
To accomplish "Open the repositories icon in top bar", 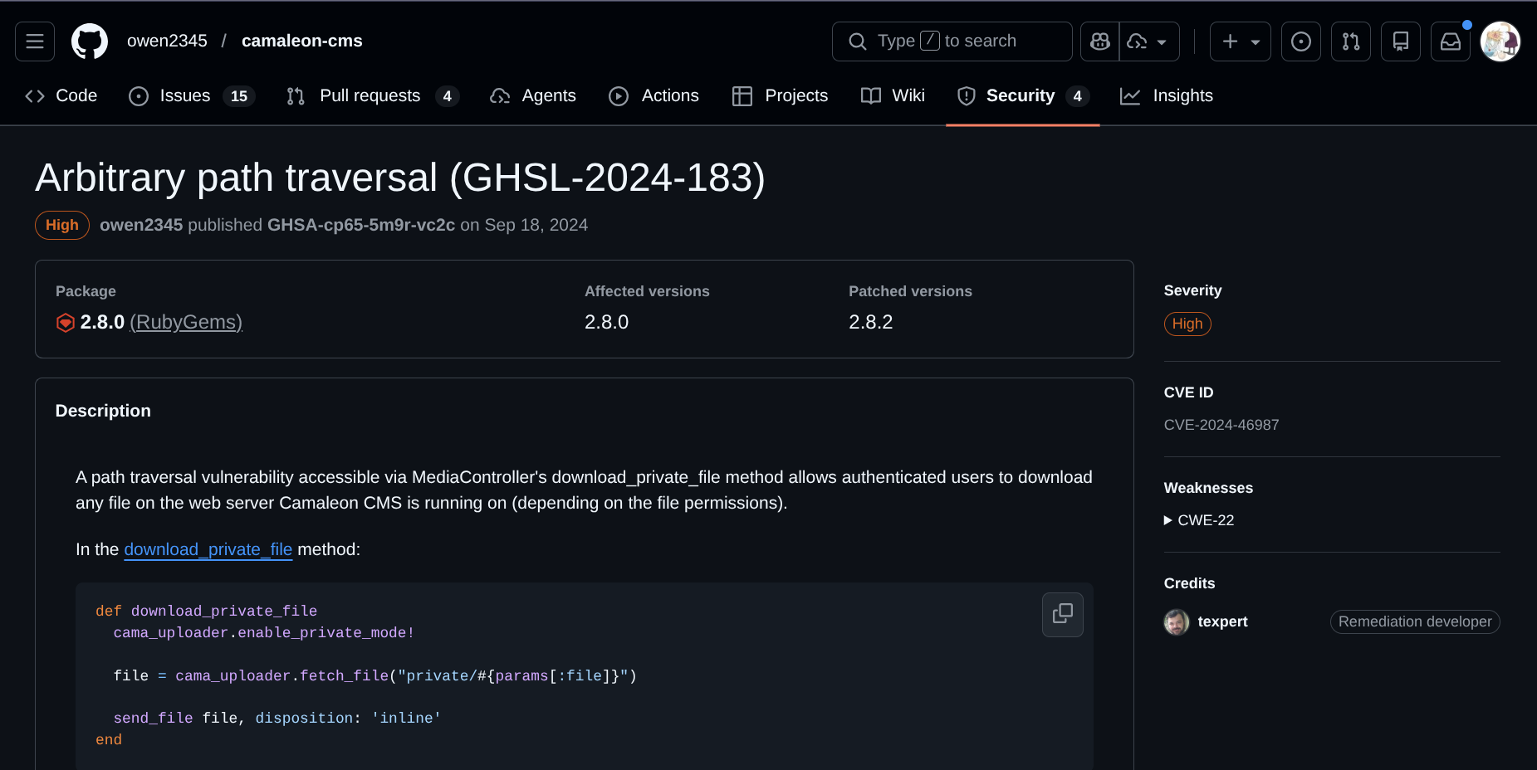I will [1401, 41].
